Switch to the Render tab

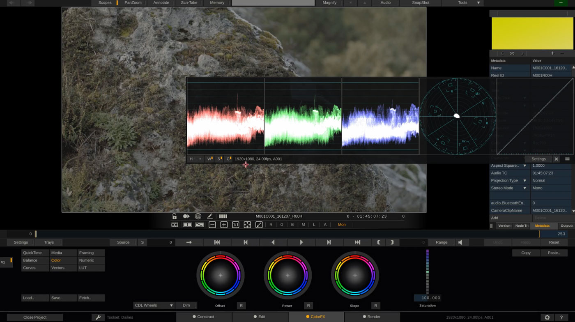[371, 317]
